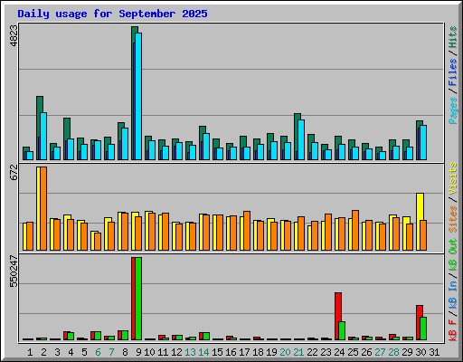Click the "kB Out" legend label
Screen dimensions: 463x362
pos(453,254)
